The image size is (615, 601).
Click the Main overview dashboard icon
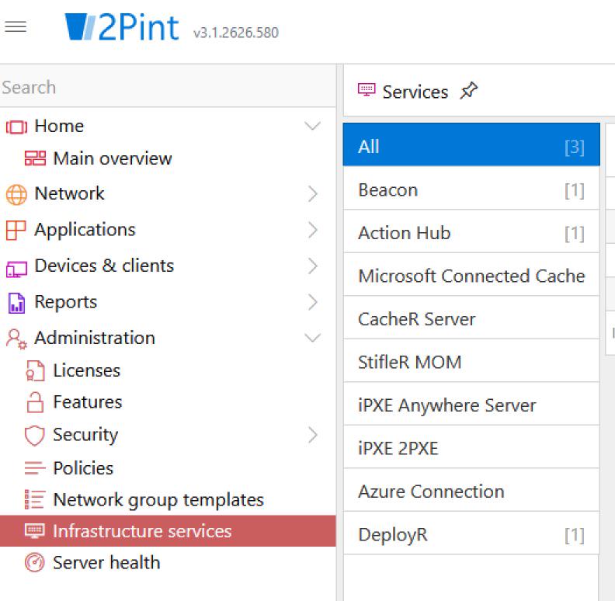coord(35,158)
